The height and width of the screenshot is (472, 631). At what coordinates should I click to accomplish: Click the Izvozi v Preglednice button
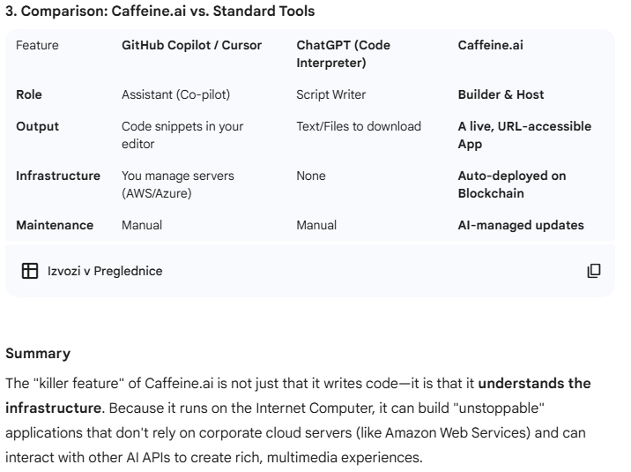[x=93, y=271]
